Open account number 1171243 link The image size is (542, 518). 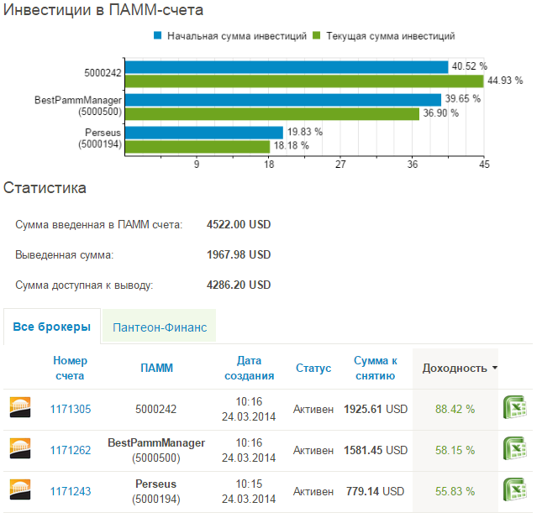point(71,491)
